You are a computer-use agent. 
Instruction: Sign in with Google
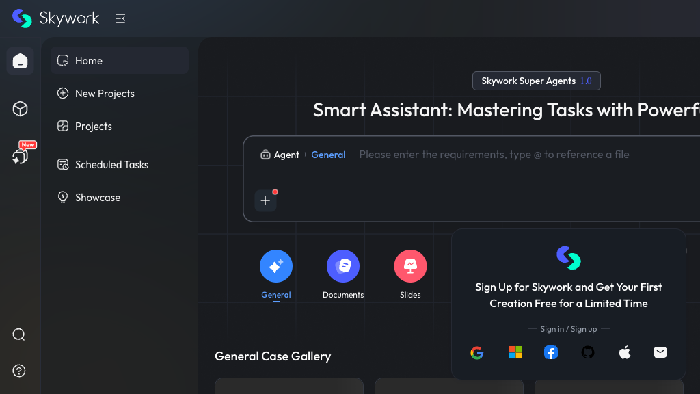(x=477, y=352)
